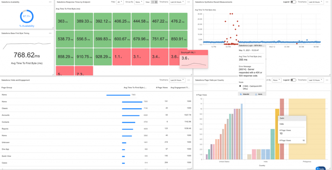Open Page Visits per Country widget options menu
This screenshot has height=170, width=332.
point(327,80)
